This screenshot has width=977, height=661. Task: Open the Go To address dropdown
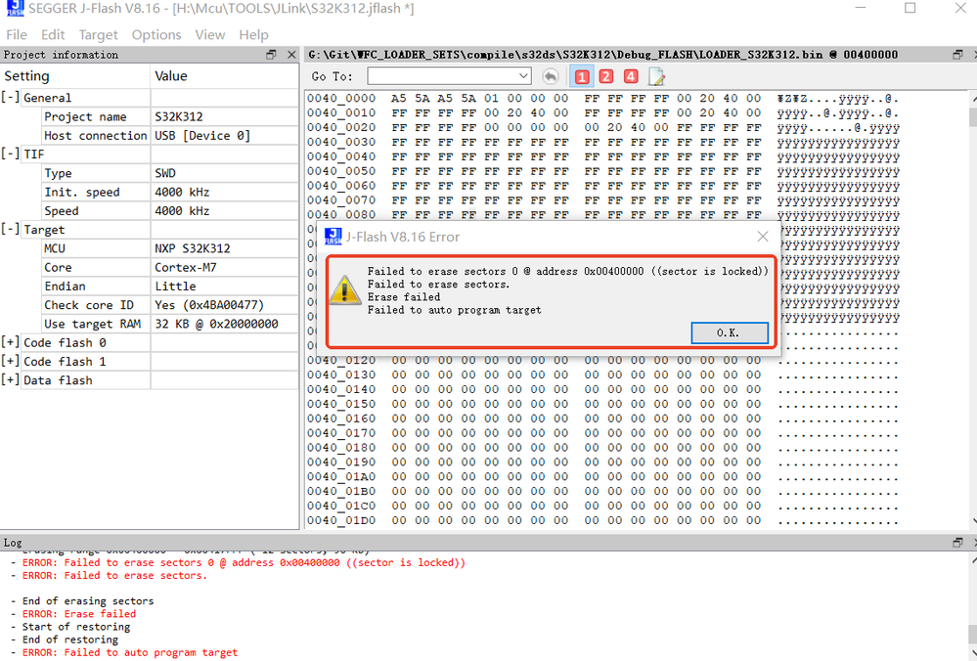(523, 76)
